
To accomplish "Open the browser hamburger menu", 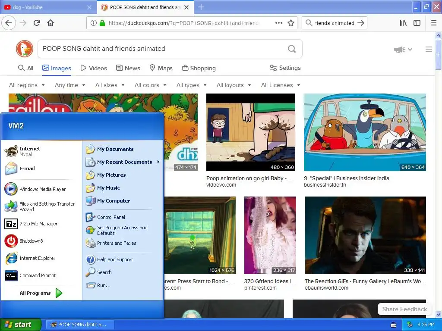I will pos(434,23).
